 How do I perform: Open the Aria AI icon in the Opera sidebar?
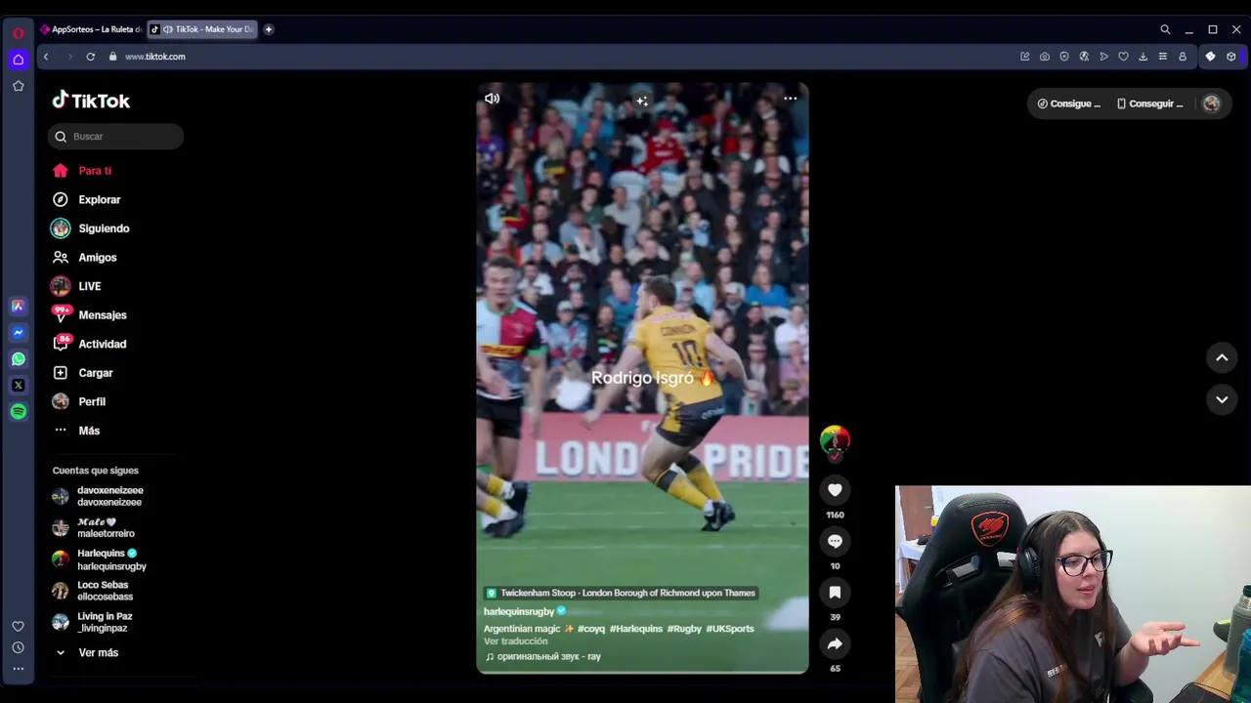click(18, 307)
